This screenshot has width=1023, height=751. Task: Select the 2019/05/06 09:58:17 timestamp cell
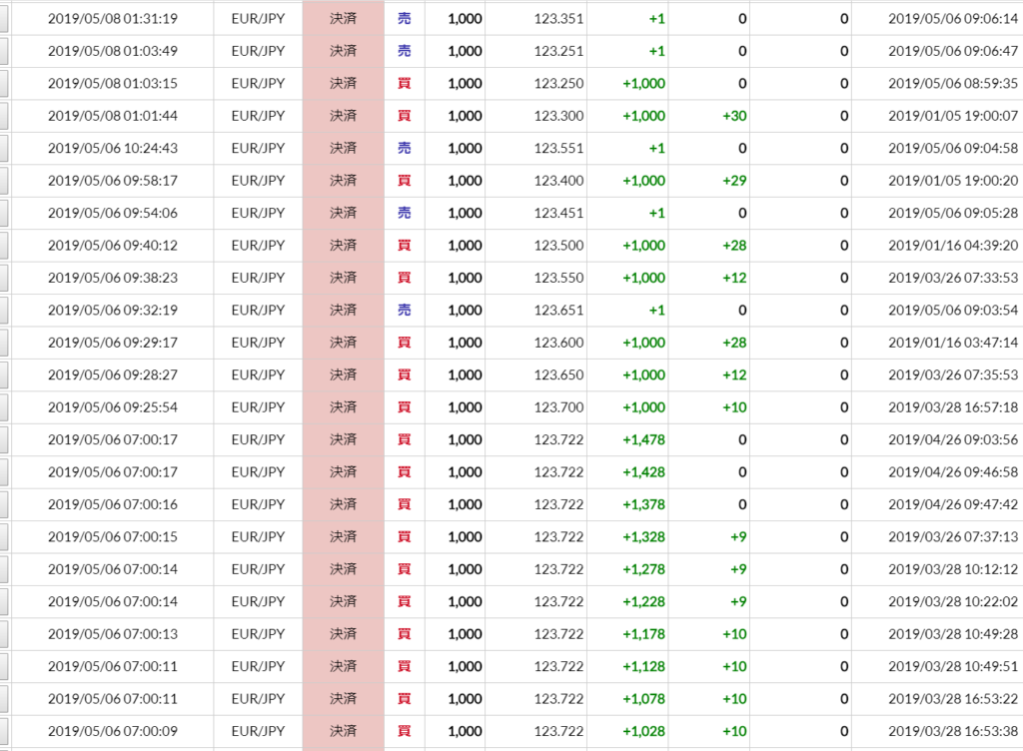tap(112, 181)
